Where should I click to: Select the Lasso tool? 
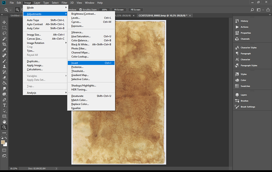click(4, 33)
